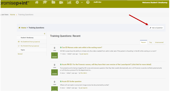Select the Recent tab
Screen dimensions: 170x98
pos(144,42)
